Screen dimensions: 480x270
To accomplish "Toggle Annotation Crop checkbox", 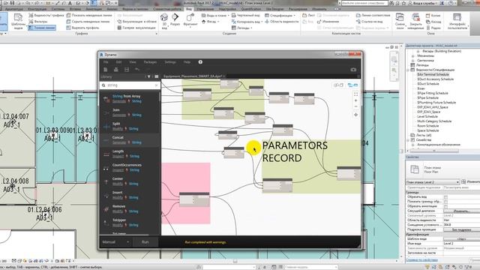I will [x=445, y=206].
